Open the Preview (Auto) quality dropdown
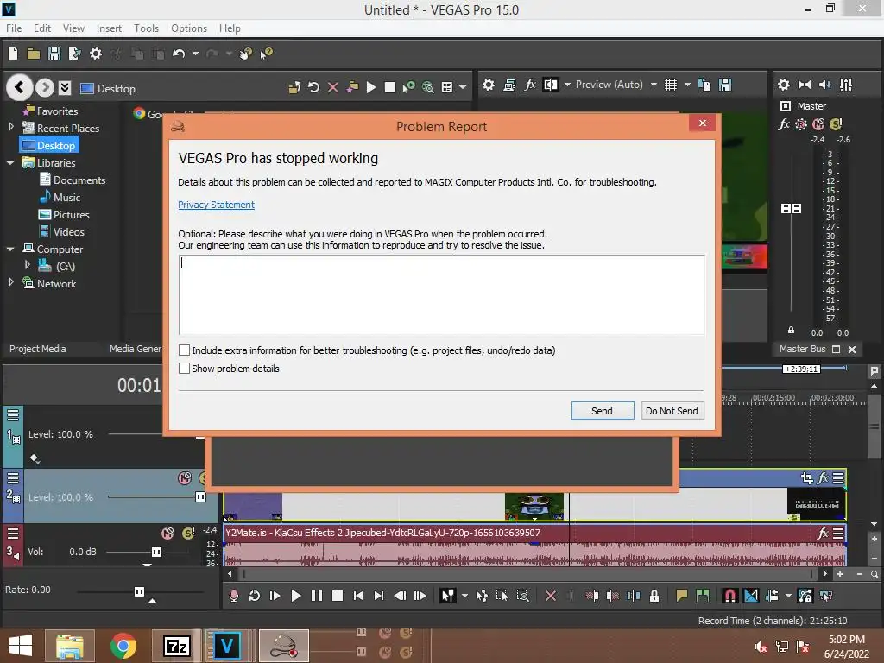Image resolution: width=884 pixels, height=663 pixels. tap(654, 85)
